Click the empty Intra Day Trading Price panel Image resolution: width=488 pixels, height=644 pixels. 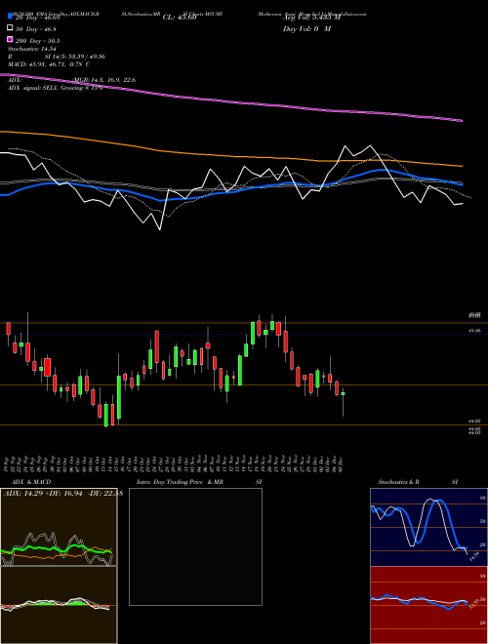(195, 546)
